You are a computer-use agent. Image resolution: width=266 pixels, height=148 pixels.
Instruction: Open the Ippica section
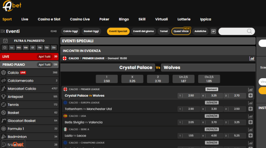pos(206,19)
